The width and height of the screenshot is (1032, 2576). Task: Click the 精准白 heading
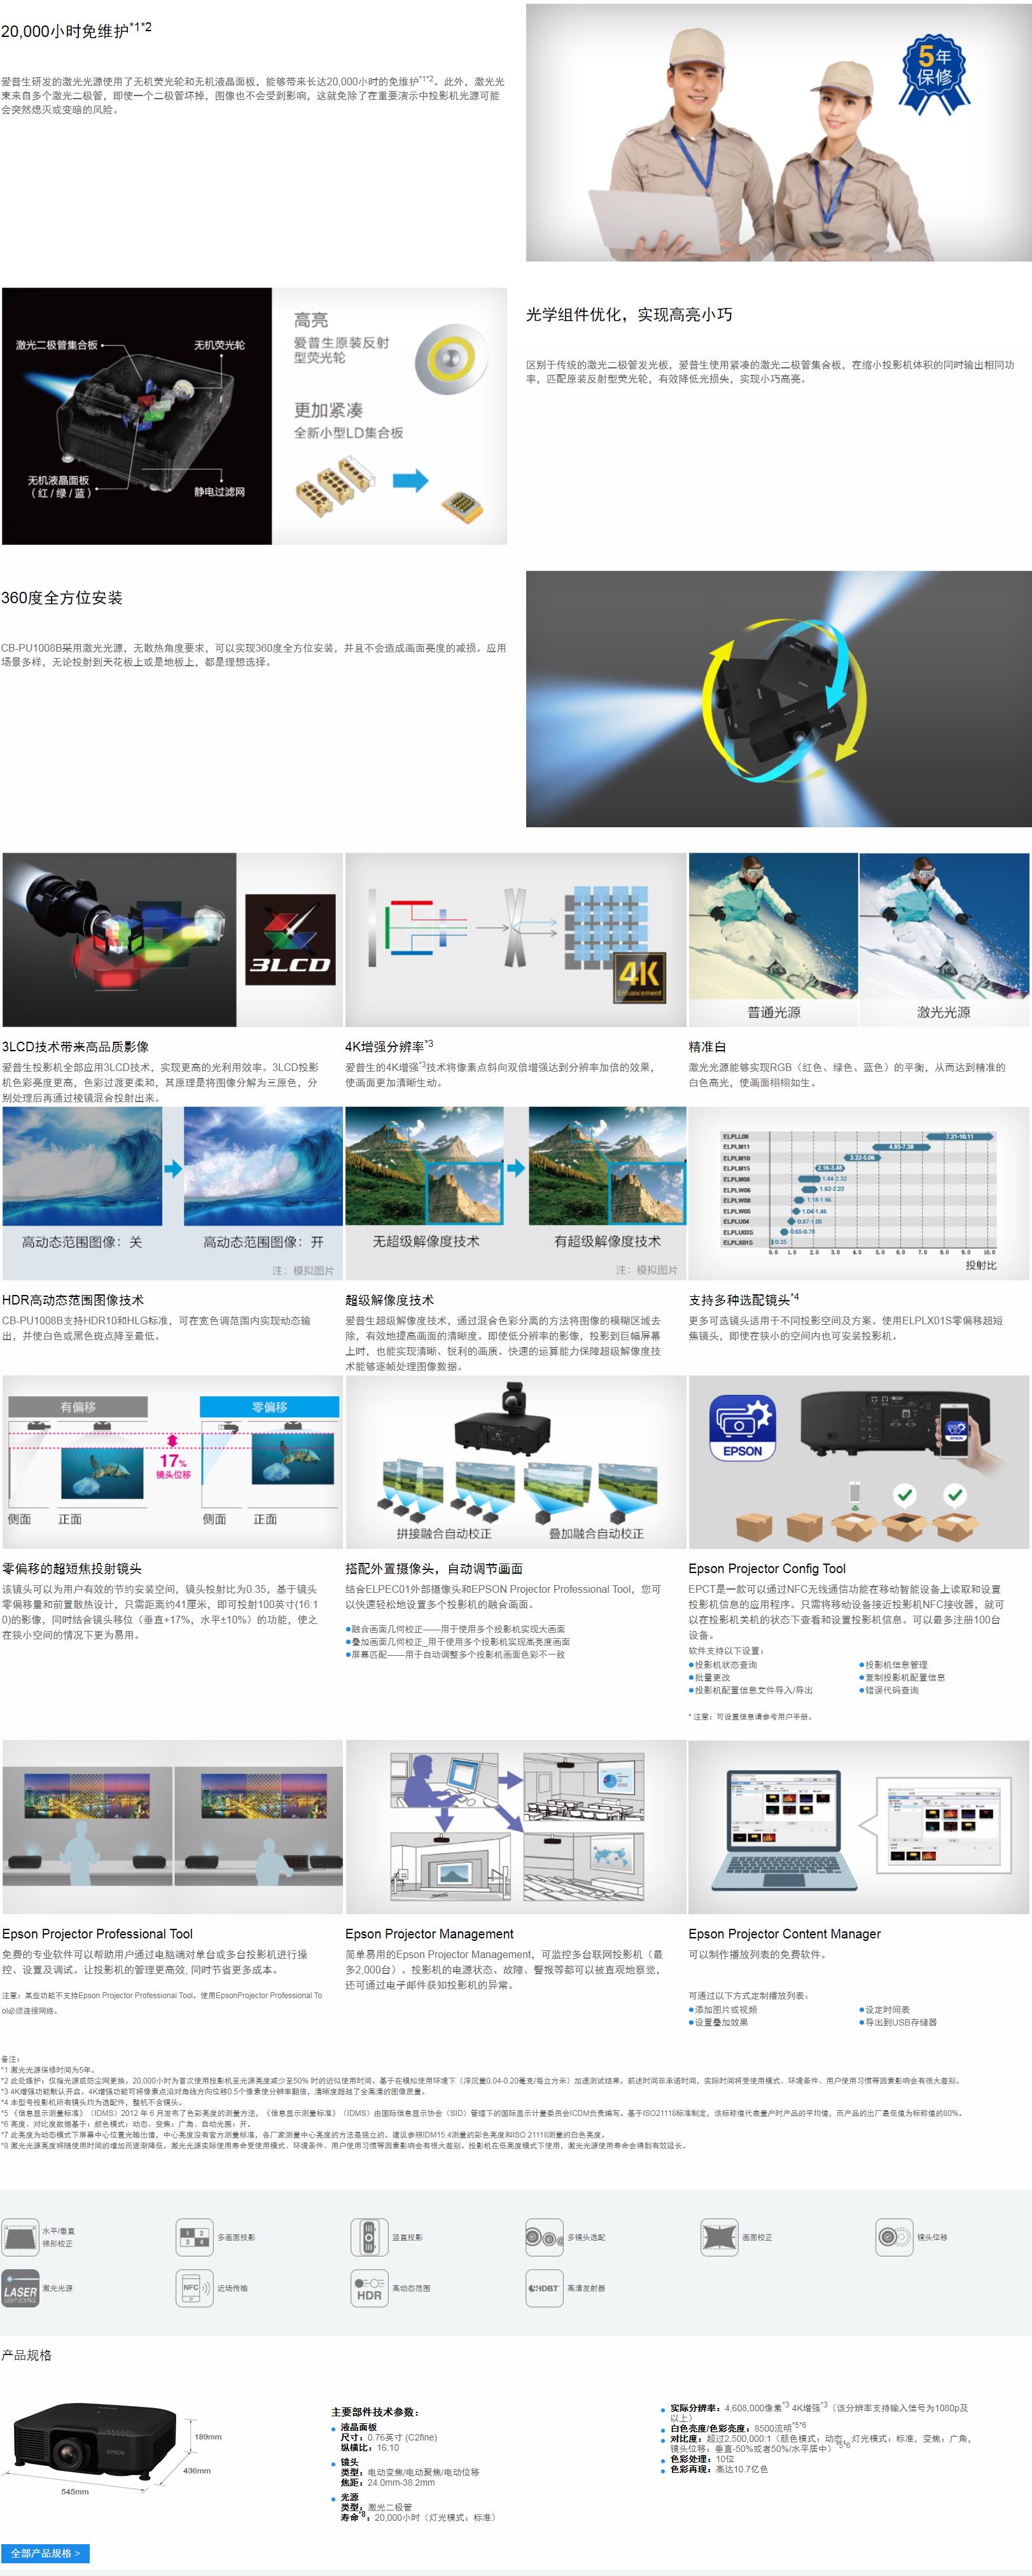click(706, 1046)
